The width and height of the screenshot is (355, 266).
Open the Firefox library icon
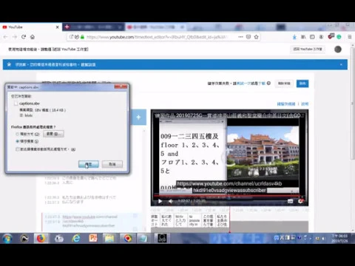point(303,37)
